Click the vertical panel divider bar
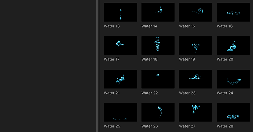The image size is (253, 132). tap(97, 66)
